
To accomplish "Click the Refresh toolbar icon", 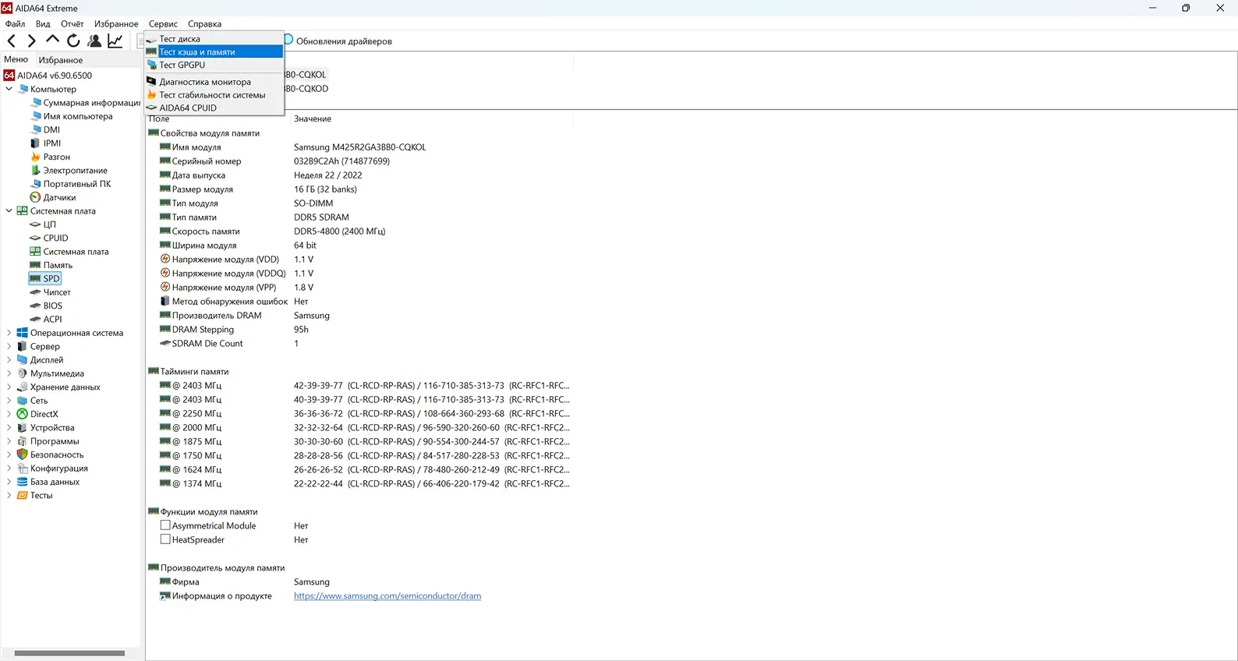I will click(73, 41).
